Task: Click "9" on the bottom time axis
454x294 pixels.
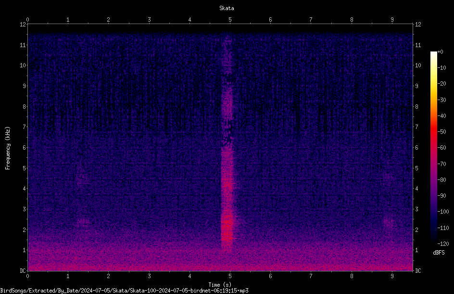Action: click(x=392, y=276)
